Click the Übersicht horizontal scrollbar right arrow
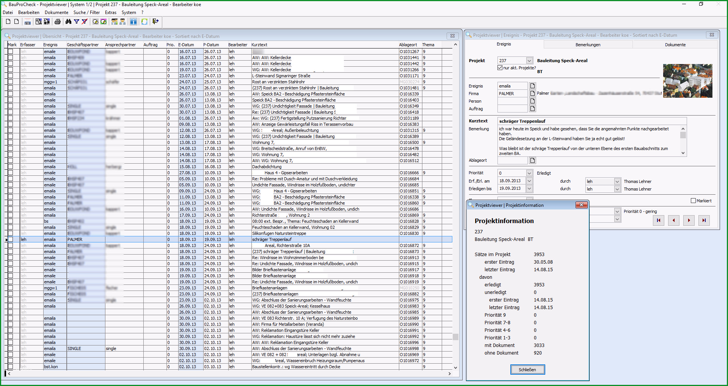Screen dimensions: 728x386 coord(450,373)
